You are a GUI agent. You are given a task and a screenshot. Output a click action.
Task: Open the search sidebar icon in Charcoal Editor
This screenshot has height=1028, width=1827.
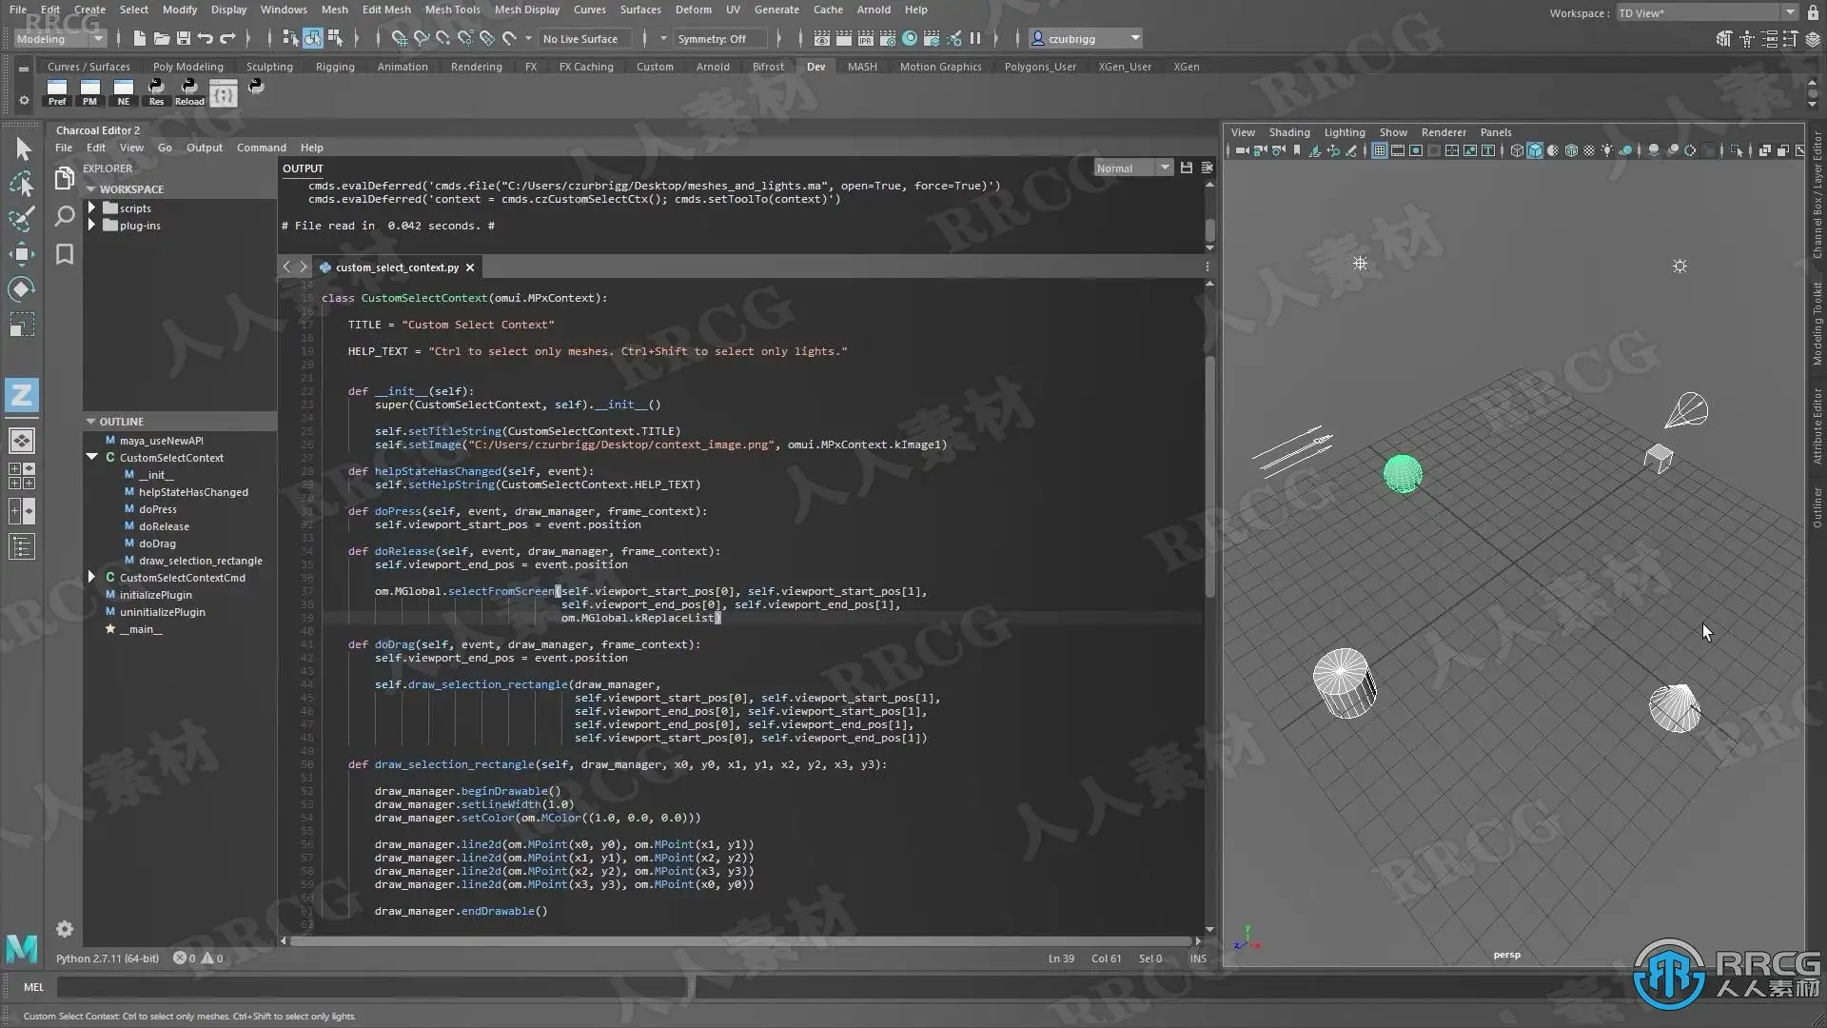coord(64,216)
